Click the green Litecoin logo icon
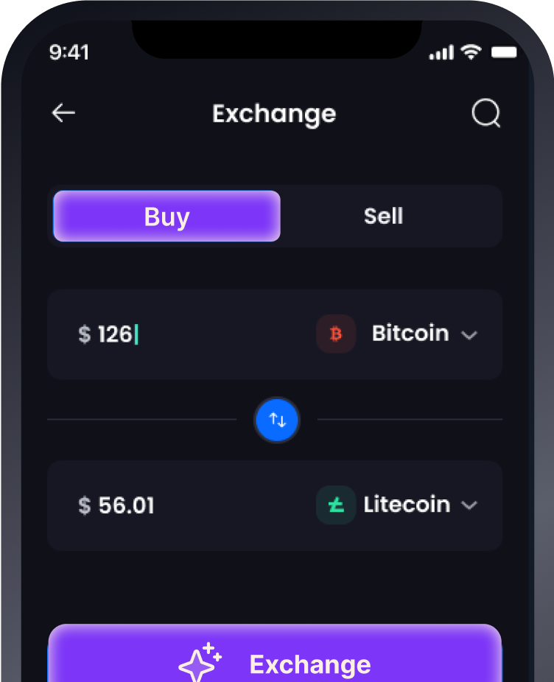The image size is (554, 682). (336, 505)
